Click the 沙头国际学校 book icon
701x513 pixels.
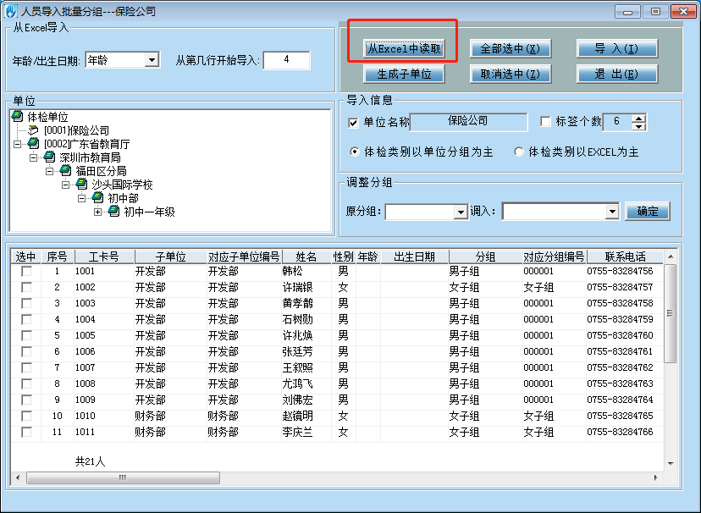[x=82, y=184]
